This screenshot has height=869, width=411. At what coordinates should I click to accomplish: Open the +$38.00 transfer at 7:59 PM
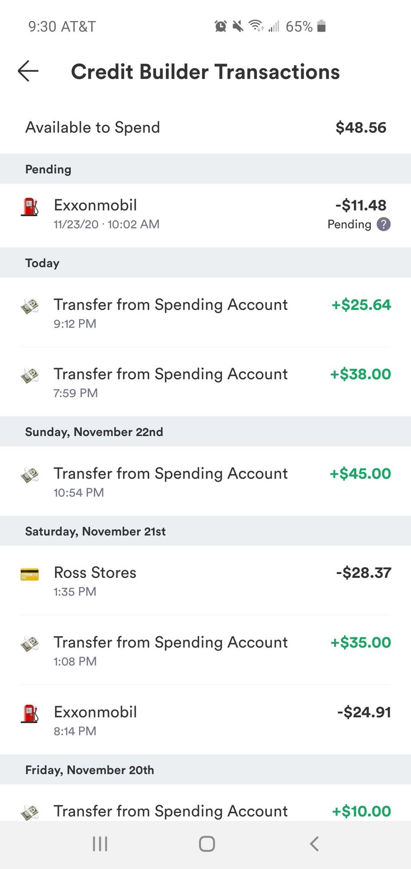pyautogui.click(x=205, y=382)
